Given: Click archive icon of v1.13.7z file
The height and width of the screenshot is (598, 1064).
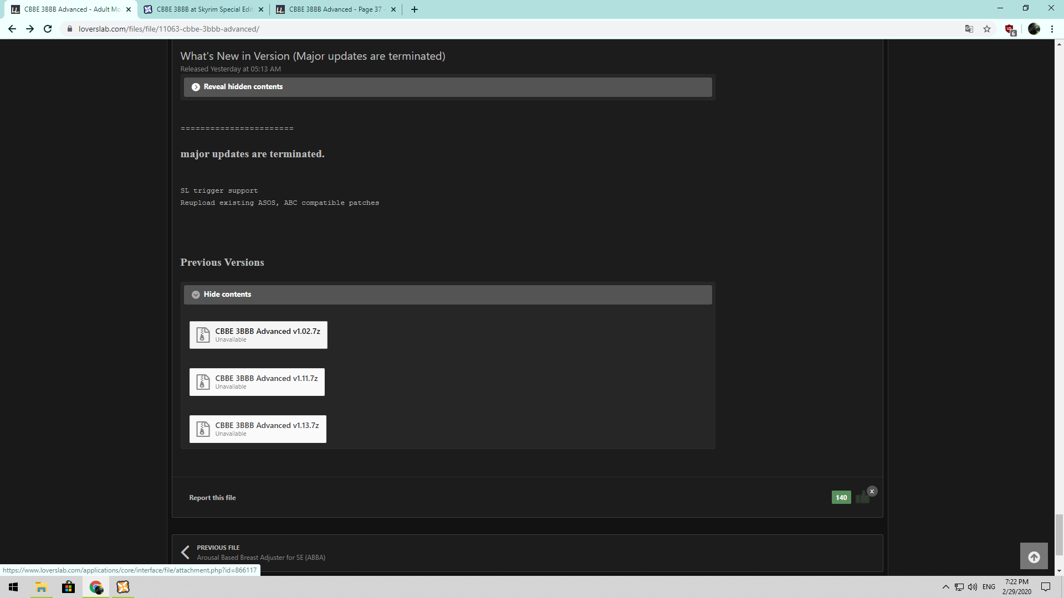Looking at the screenshot, I should 203,429.
